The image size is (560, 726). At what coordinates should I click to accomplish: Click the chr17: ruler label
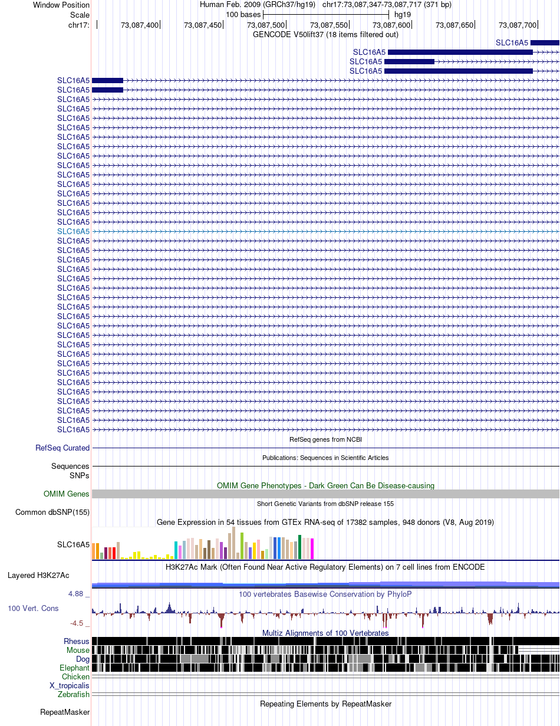(79, 25)
